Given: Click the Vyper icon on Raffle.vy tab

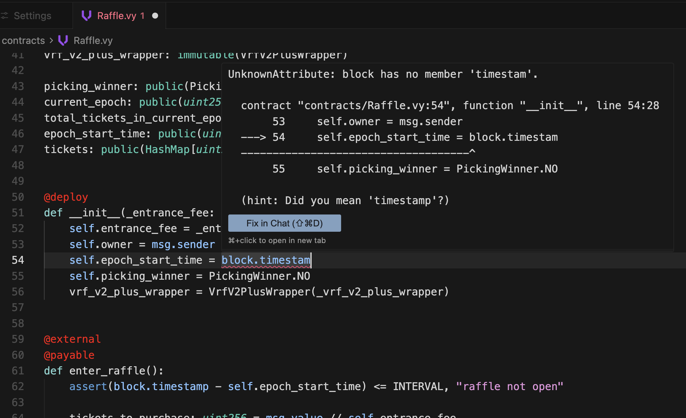Looking at the screenshot, I should (86, 15).
